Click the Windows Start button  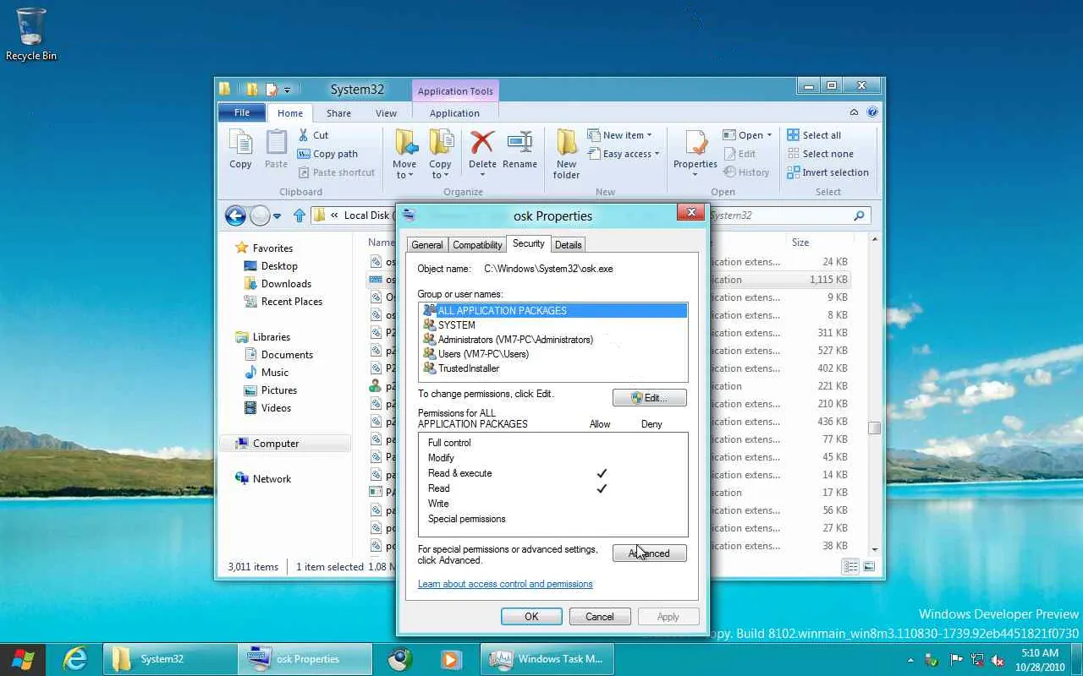click(23, 658)
